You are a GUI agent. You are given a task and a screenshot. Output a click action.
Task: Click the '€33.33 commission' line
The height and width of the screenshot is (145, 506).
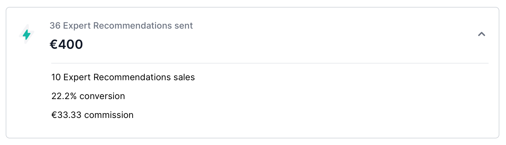coord(92,115)
